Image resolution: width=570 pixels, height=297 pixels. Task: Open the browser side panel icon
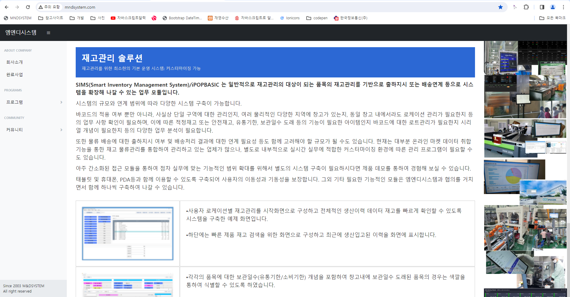pos(542,7)
